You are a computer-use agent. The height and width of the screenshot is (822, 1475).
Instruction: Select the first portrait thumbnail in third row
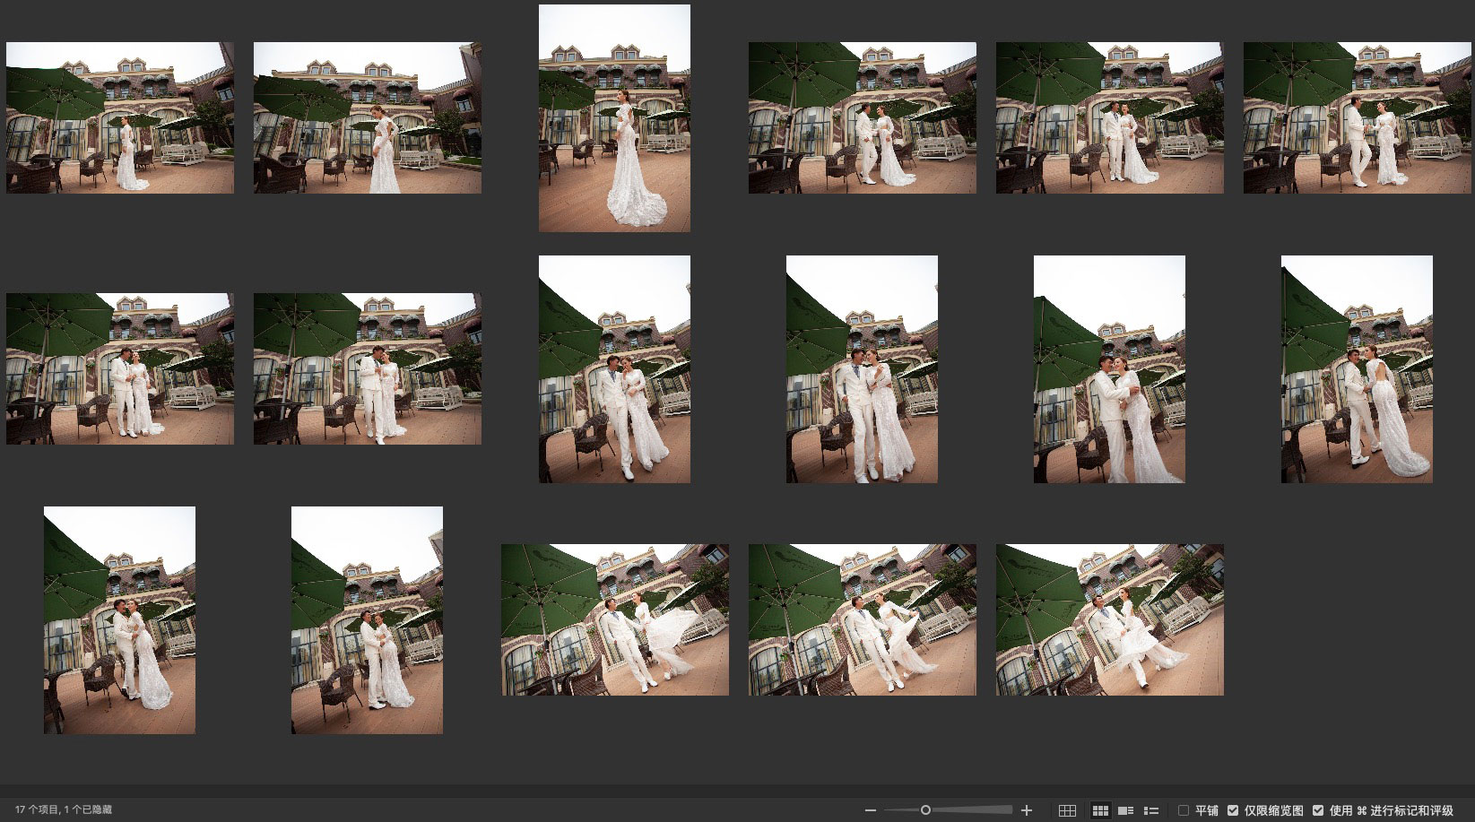120,619
